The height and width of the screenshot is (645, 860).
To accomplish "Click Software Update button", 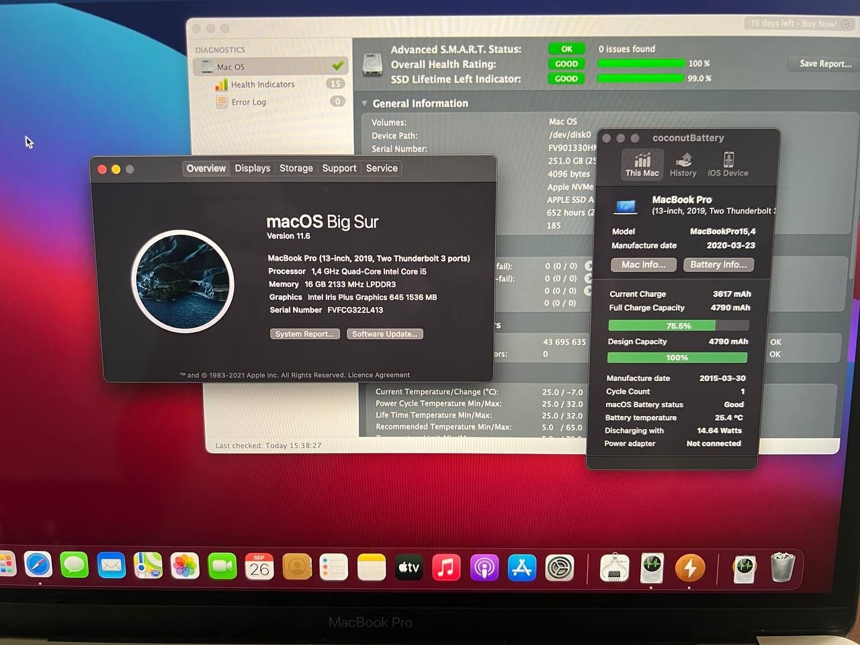I will click(385, 334).
